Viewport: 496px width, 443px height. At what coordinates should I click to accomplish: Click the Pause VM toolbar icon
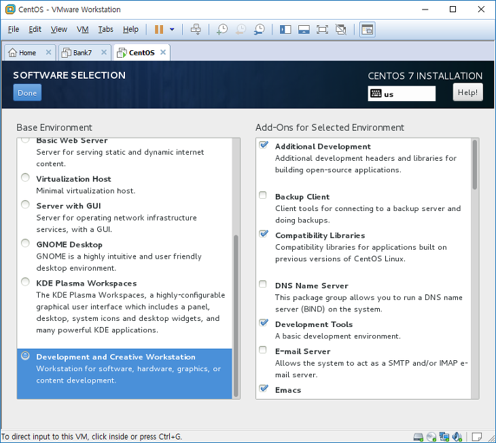pyautogui.click(x=159, y=29)
